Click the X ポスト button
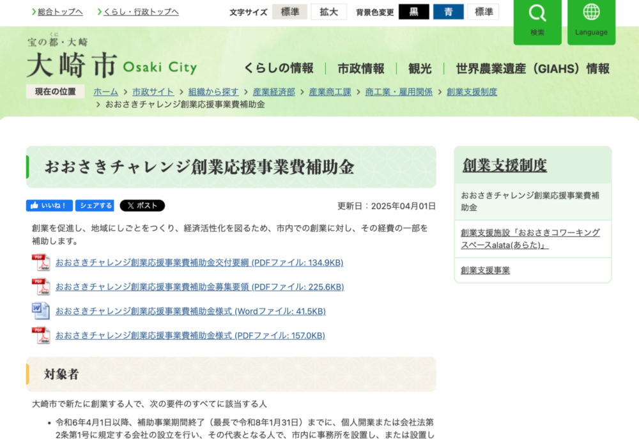 click(x=142, y=205)
